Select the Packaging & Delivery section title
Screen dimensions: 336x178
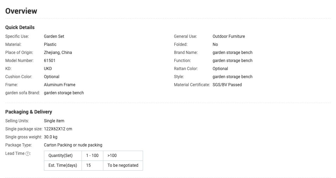point(28,112)
